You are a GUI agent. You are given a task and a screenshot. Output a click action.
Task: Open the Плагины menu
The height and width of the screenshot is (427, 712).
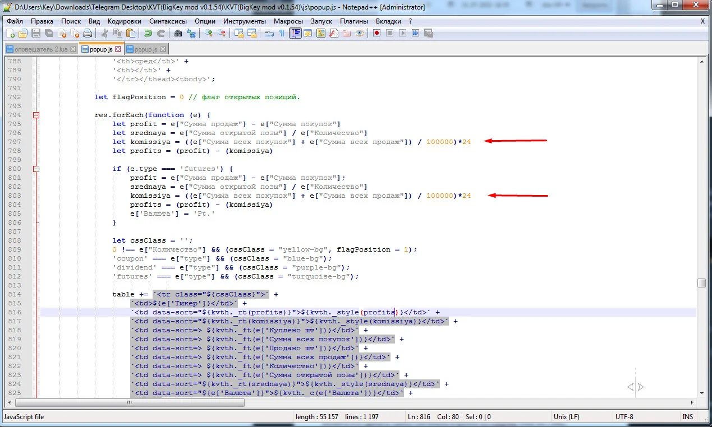point(354,21)
